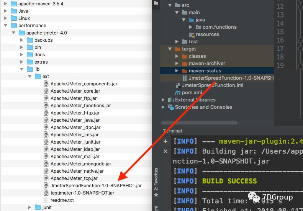Screen dimensions: 303x211
Task: Click the backups folder icon
Action: pos(30,40)
